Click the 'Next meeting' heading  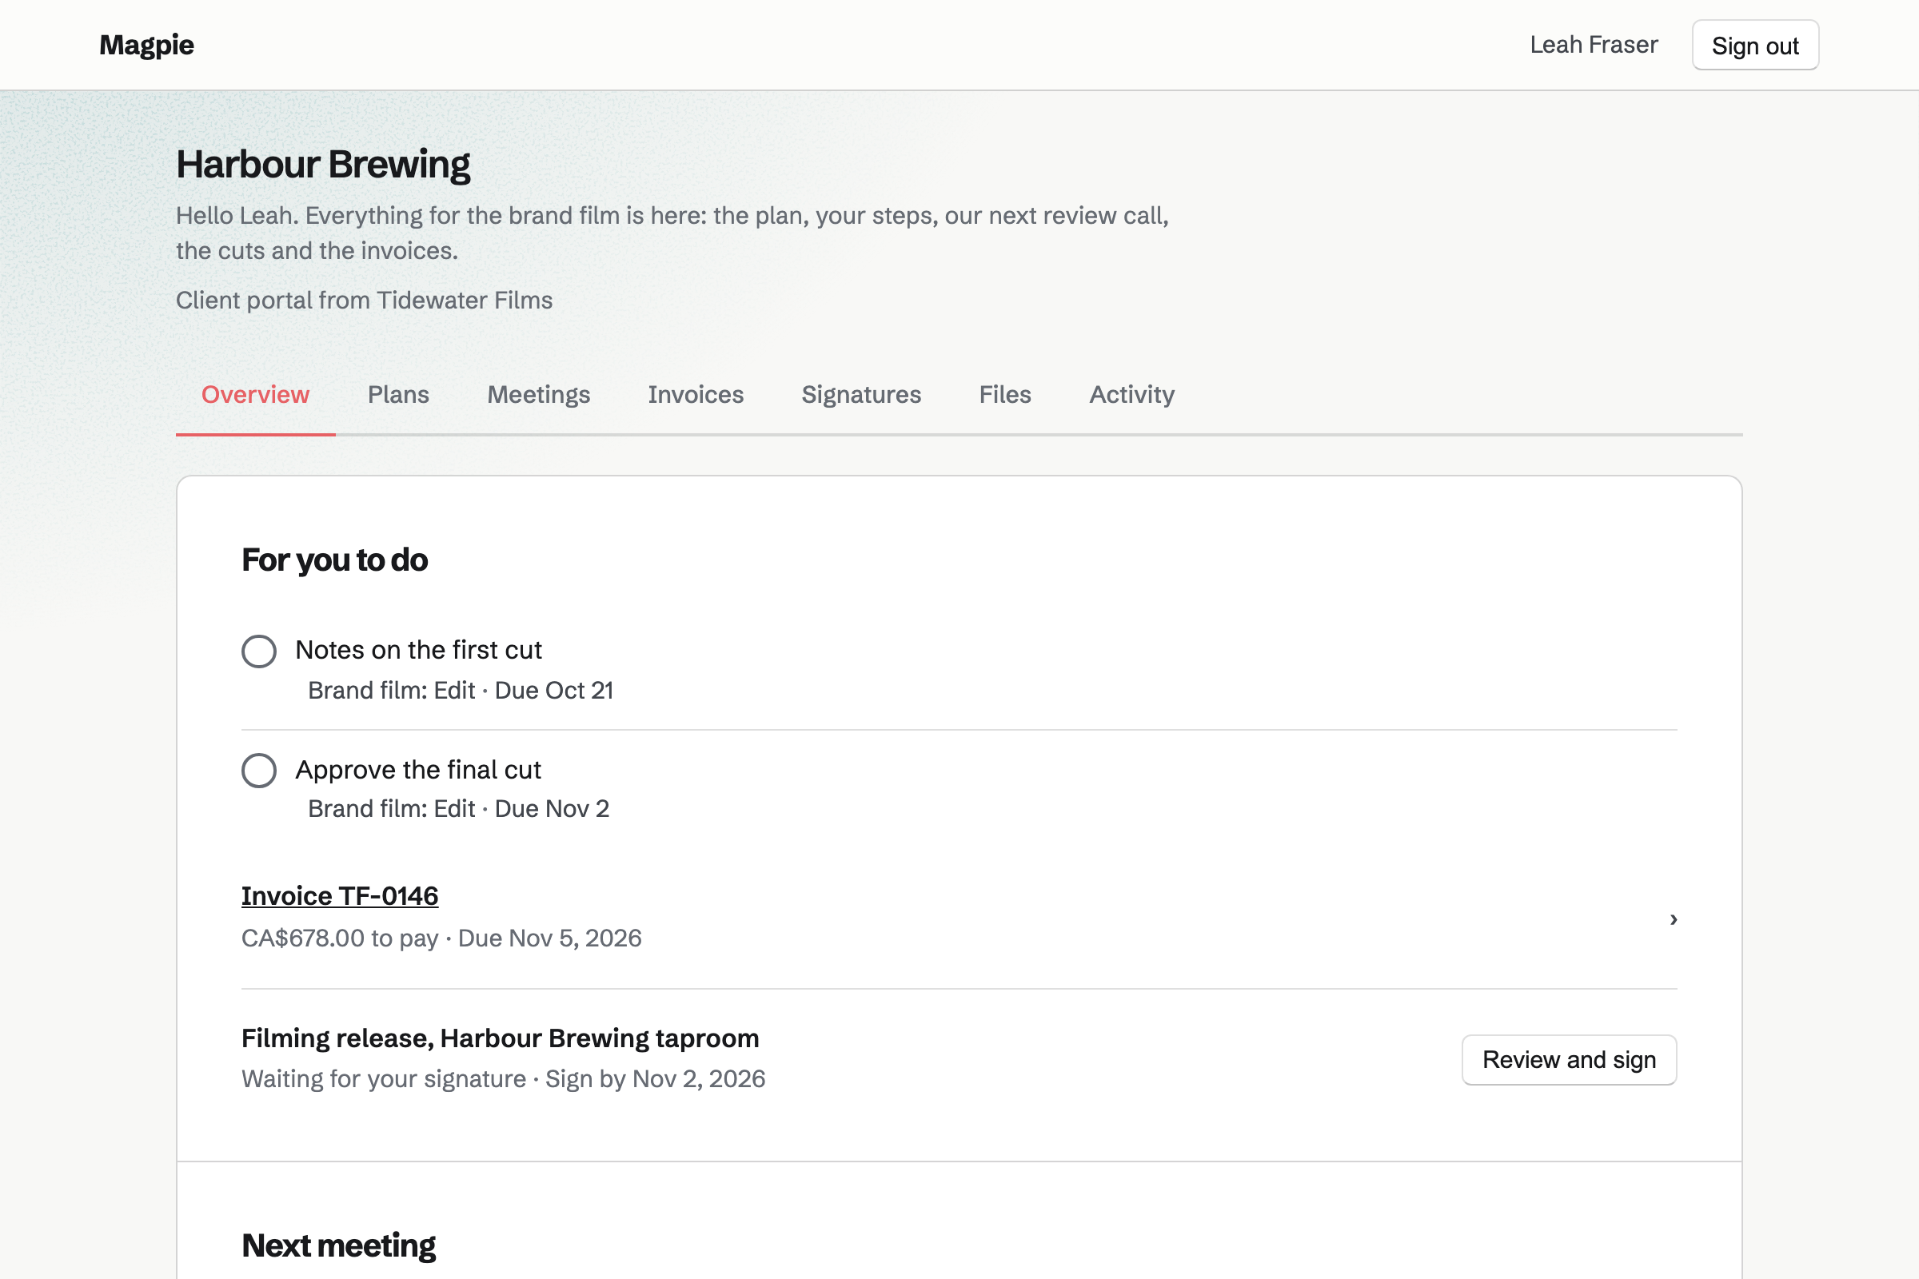(x=338, y=1245)
